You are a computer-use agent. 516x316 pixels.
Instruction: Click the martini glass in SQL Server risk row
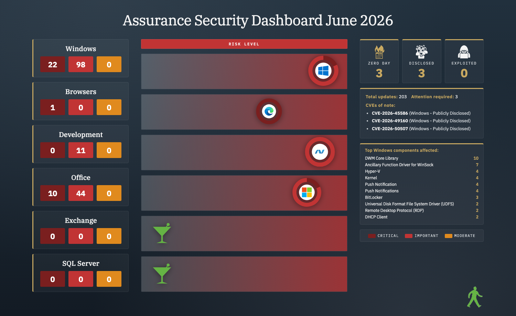click(x=162, y=274)
